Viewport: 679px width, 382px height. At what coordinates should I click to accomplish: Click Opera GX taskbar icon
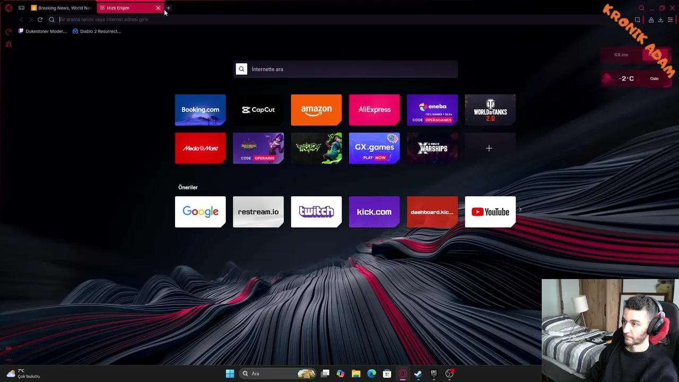(403, 374)
